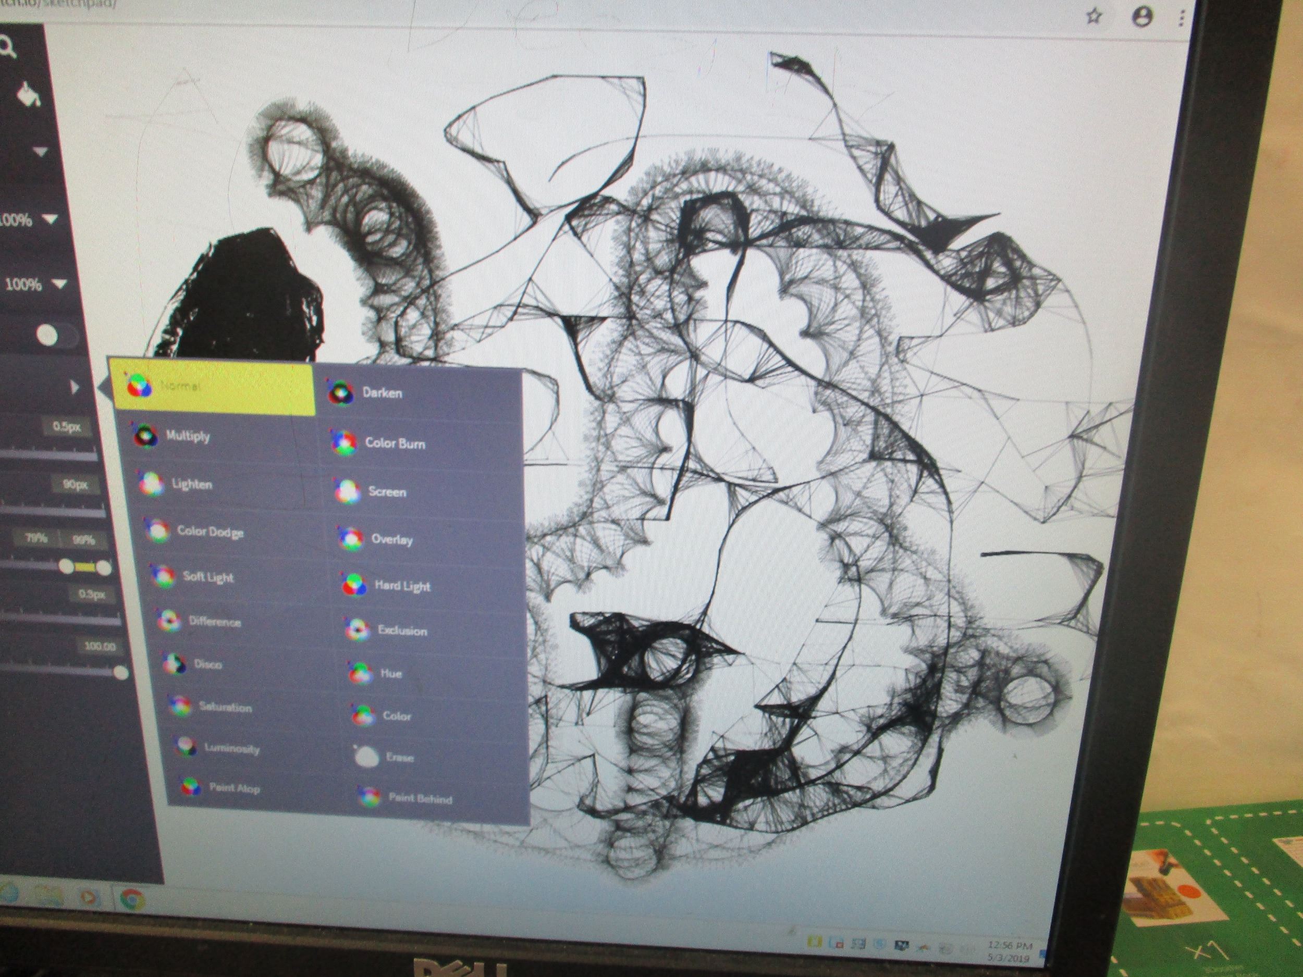Click the range slider yellow handle segment
This screenshot has width=1303, height=977.
85,568
